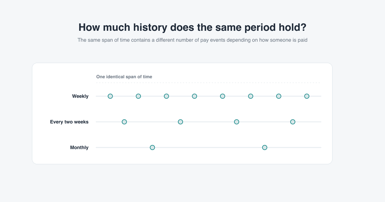Screen dimensions: 385x202
Task: Click the Monthly row label
Action: (79, 147)
